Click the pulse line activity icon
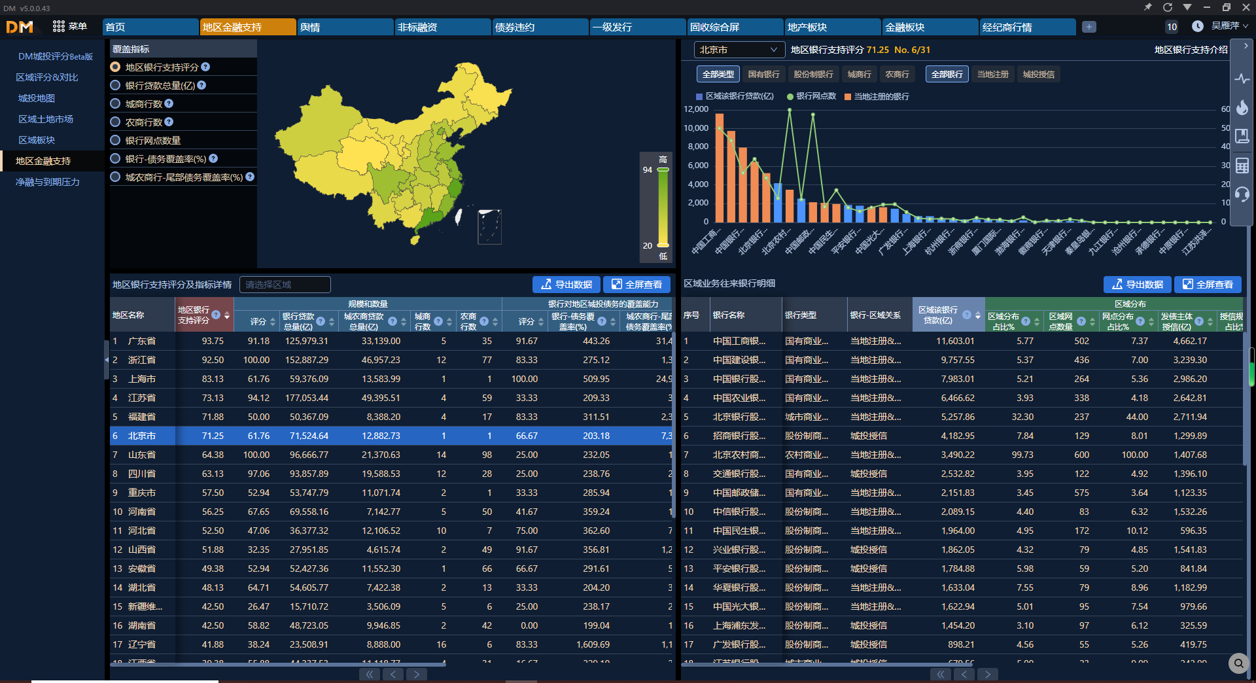 1242,79
